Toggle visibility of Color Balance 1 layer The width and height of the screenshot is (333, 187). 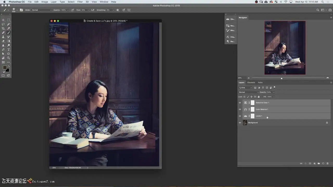click(240, 109)
